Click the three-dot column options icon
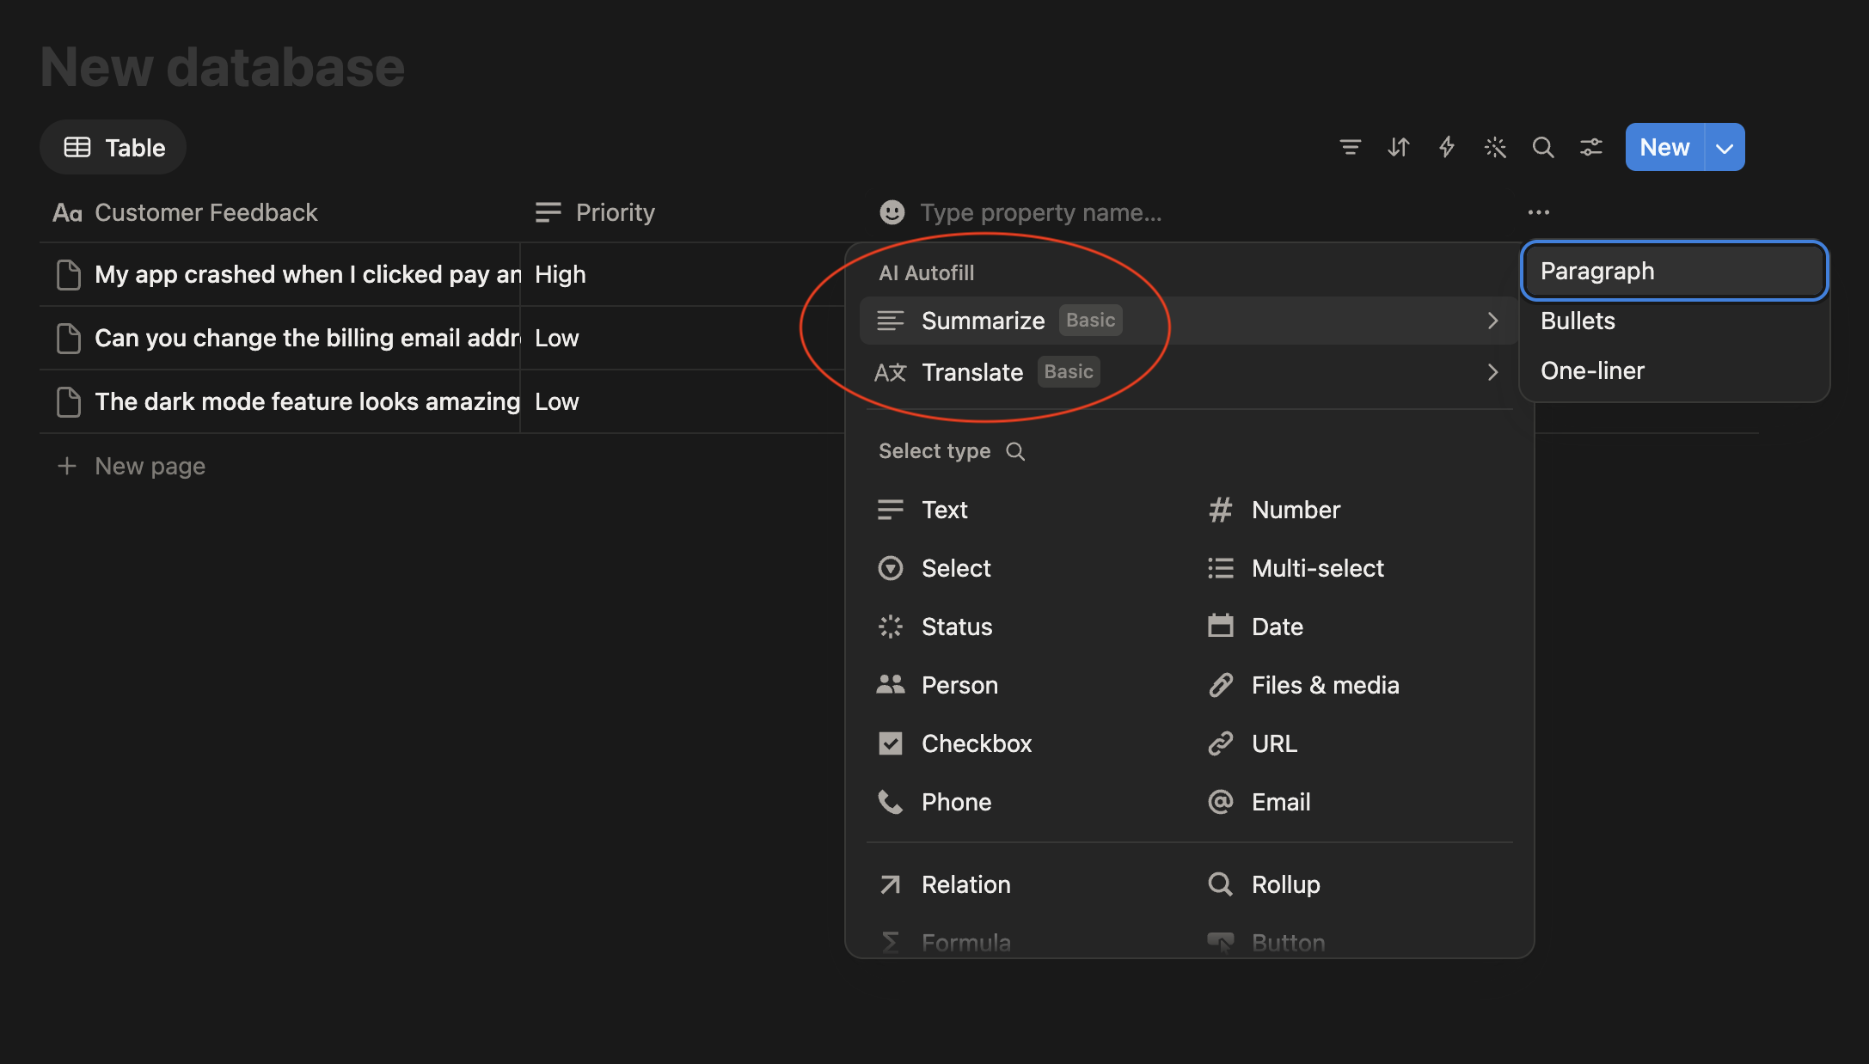This screenshot has width=1869, height=1064. (1539, 212)
